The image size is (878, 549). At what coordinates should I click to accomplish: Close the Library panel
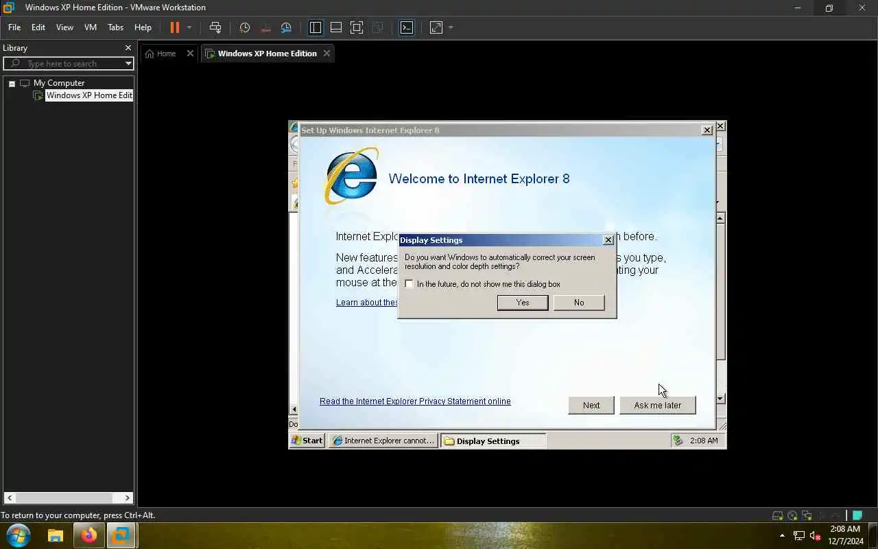128,48
